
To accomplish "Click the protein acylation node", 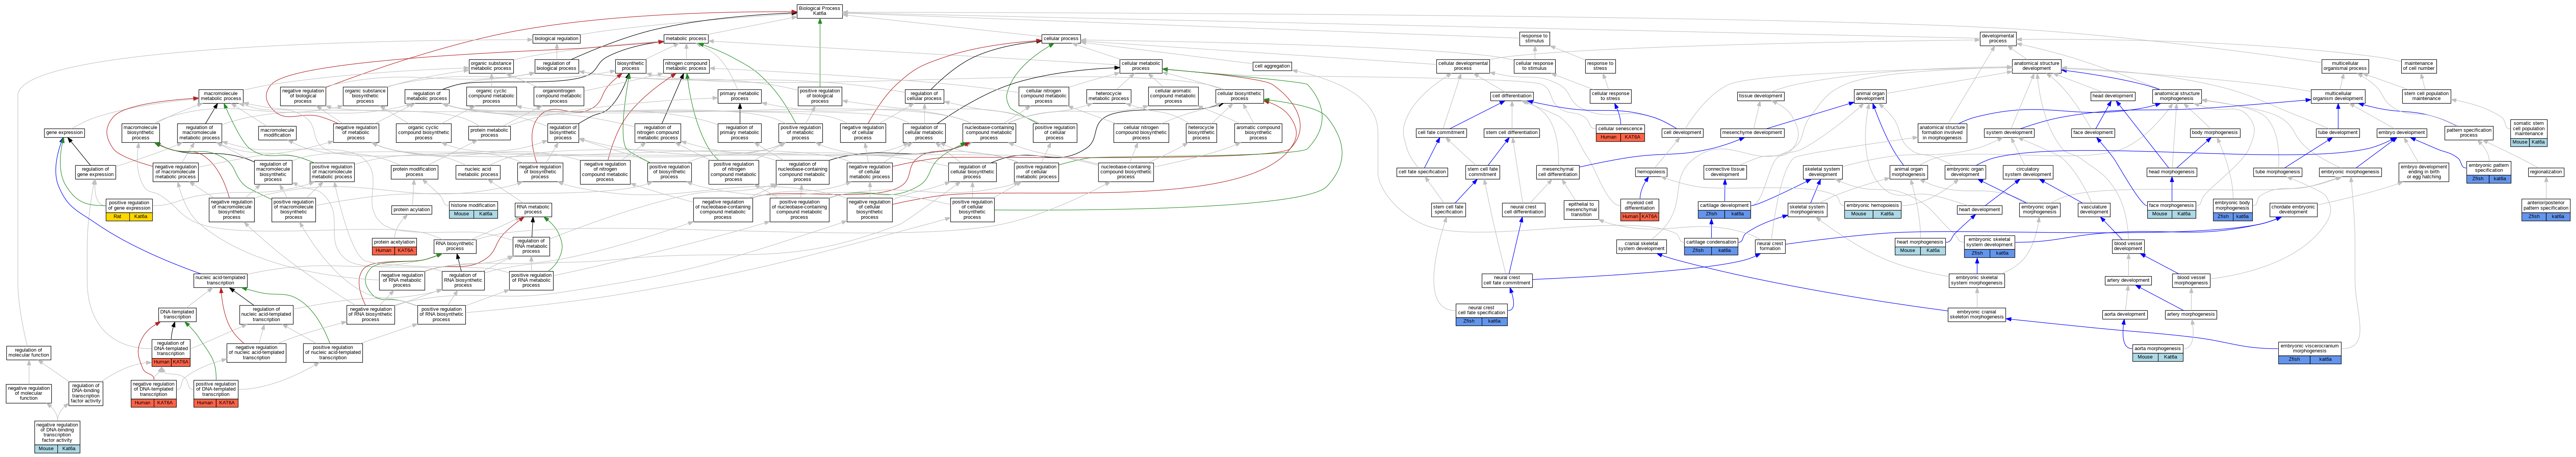I will click(x=411, y=210).
